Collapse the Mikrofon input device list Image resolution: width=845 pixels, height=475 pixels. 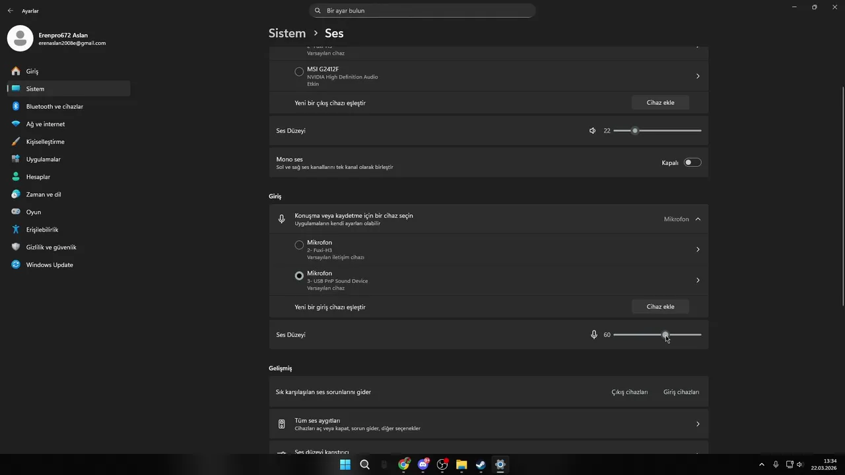[698, 219]
